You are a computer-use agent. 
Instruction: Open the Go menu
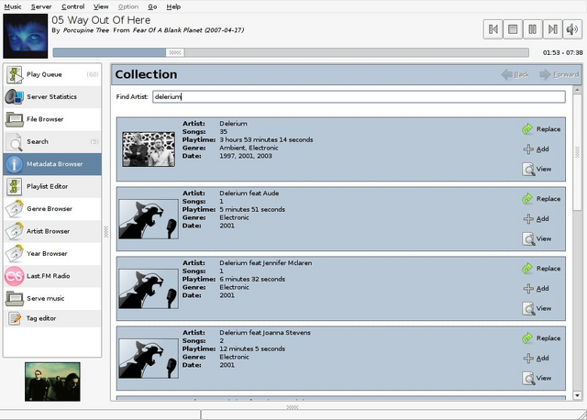pyautogui.click(x=152, y=6)
